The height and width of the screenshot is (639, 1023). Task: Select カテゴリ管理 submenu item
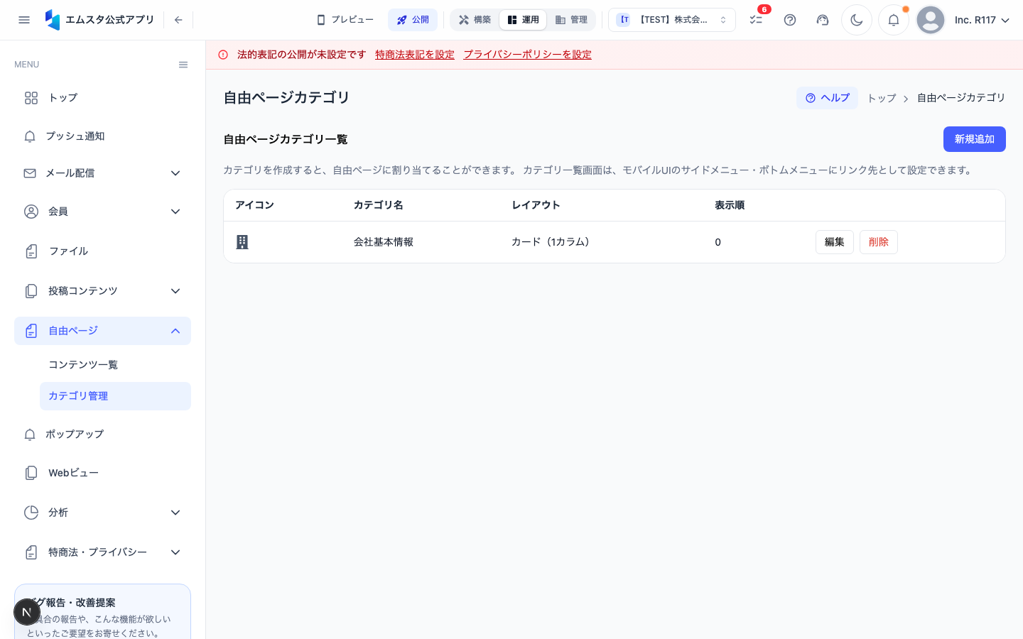[x=115, y=396]
